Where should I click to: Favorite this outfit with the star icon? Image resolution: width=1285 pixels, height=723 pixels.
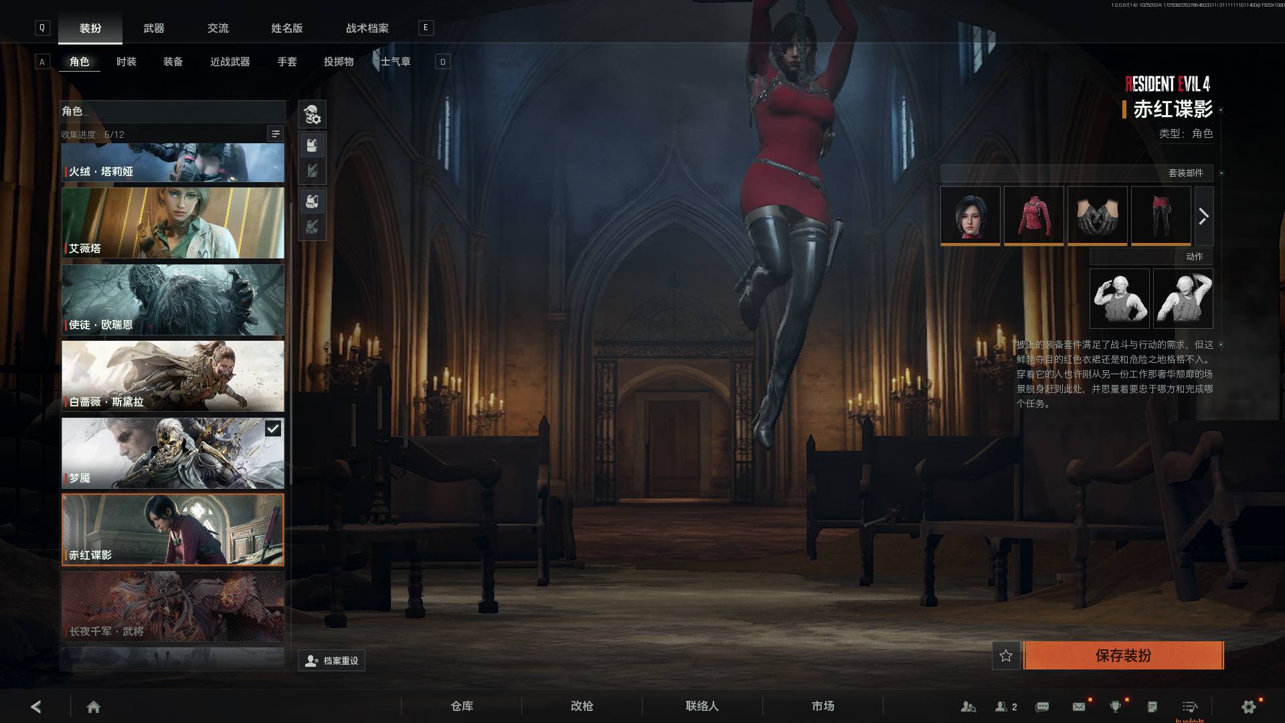click(x=1006, y=655)
